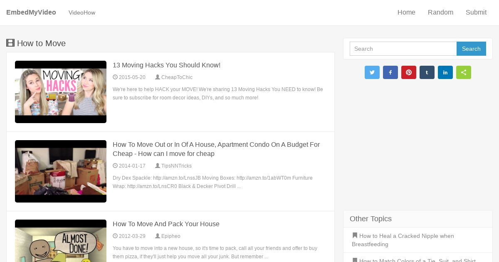Click user icon next to TipsNNTricks
The image size is (499, 262).
coord(158,166)
